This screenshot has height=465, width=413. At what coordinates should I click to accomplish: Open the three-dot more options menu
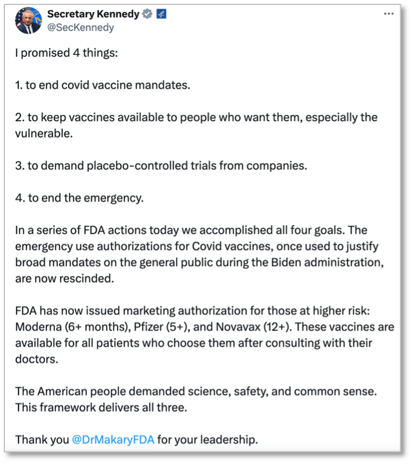pos(389,13)
